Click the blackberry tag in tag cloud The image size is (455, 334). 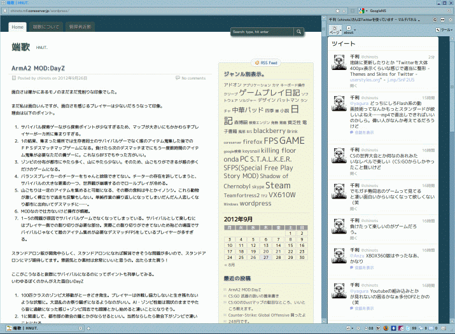coord(270,131)
